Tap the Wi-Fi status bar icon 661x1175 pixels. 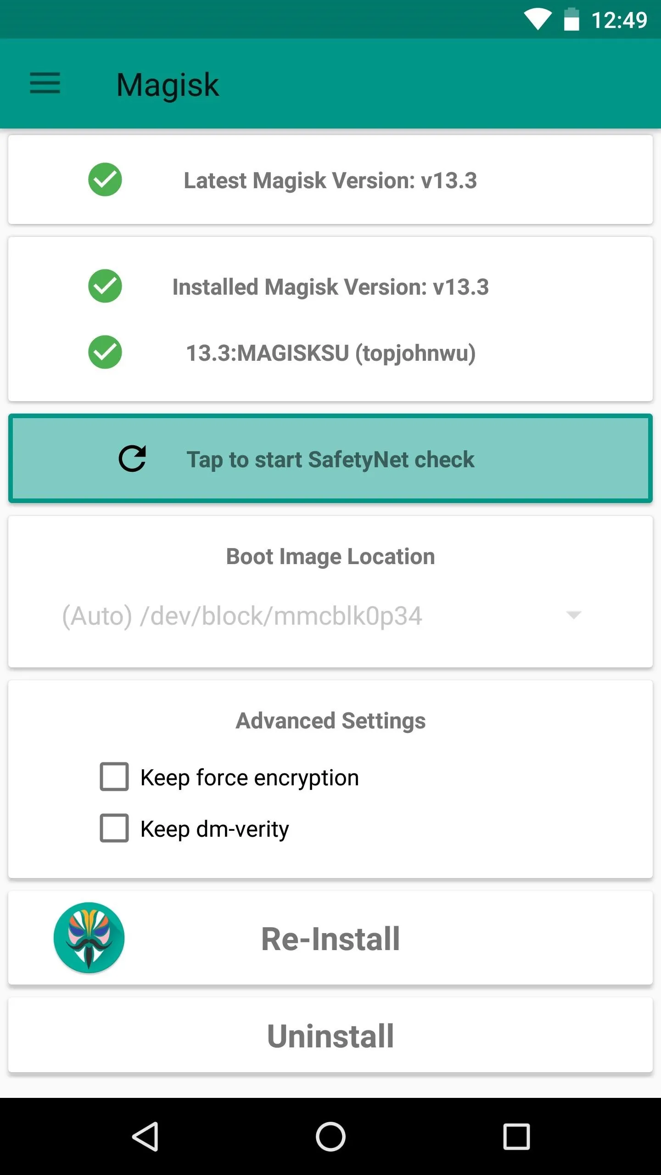coord(538,19)
